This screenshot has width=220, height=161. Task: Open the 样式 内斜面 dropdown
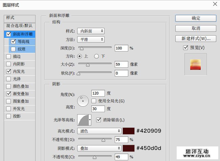pyautogui.click(x=91, y=31)
